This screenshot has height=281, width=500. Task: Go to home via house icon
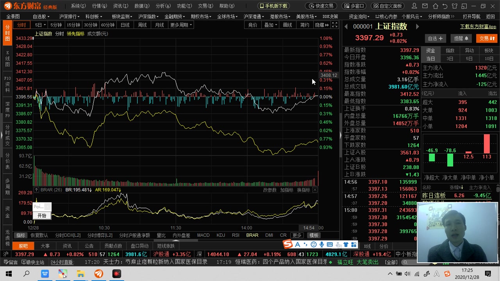pos(436,6)
